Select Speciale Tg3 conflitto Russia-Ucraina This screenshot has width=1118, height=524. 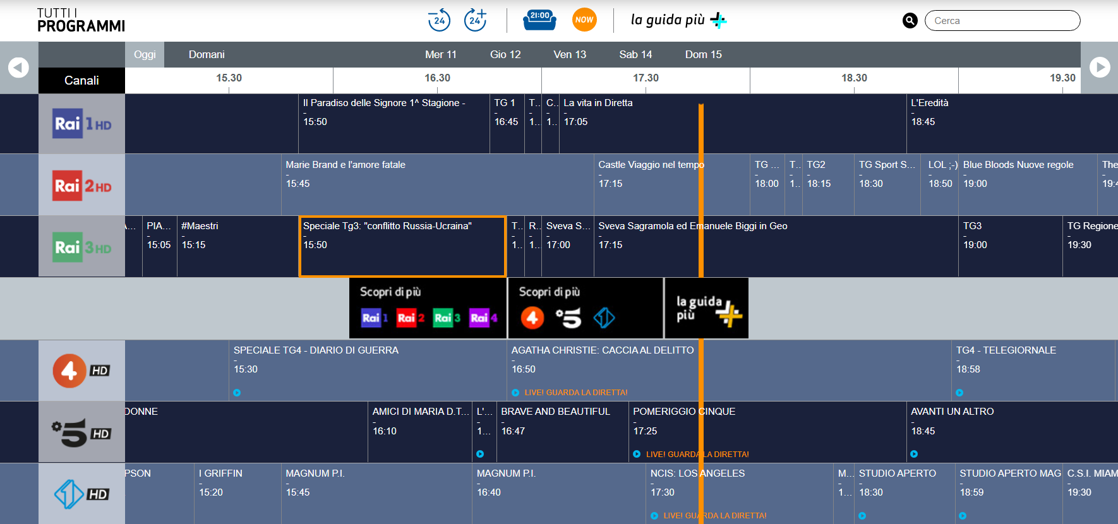(x=402, y=246)
